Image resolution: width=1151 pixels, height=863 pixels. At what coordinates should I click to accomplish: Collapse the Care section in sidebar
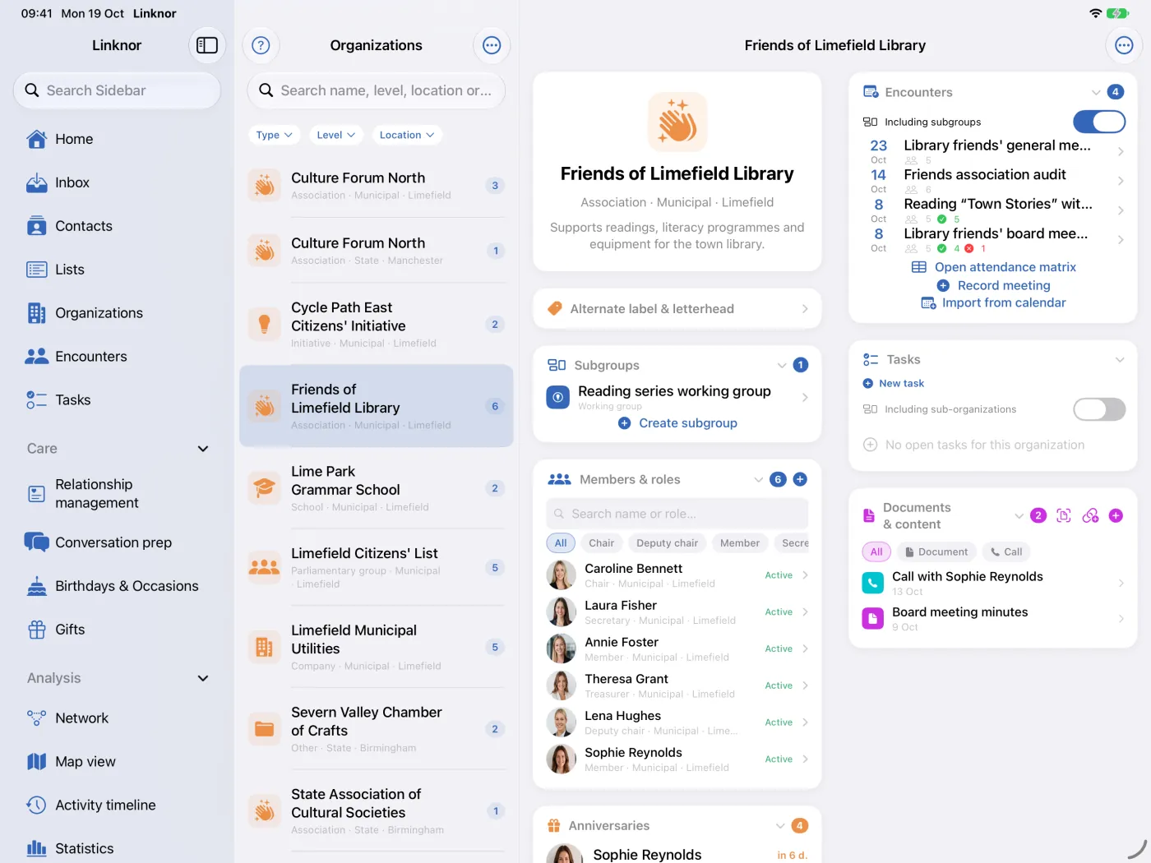[x=203, y=449]
